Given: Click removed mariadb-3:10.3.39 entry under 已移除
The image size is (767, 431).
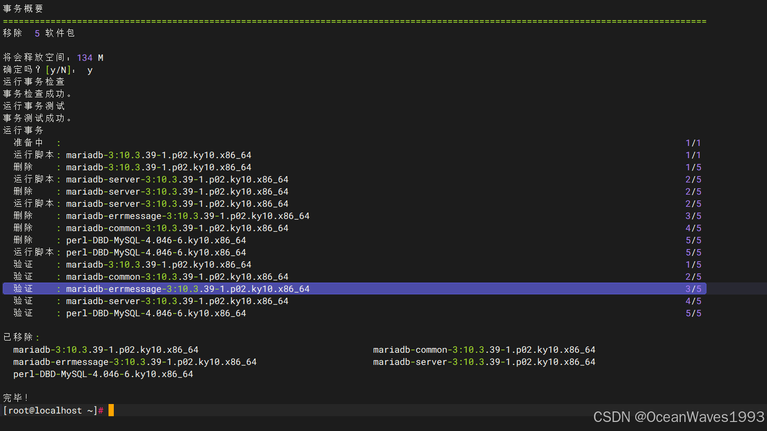Looking at the screenshot, I should [106, 350].
